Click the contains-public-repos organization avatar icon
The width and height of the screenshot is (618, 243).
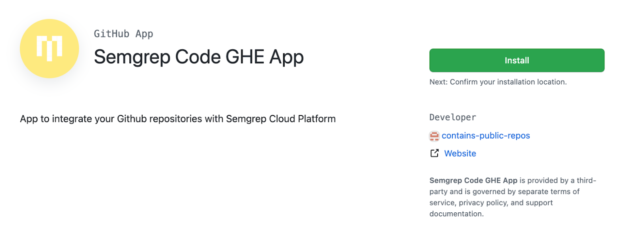tap(435, 136)
